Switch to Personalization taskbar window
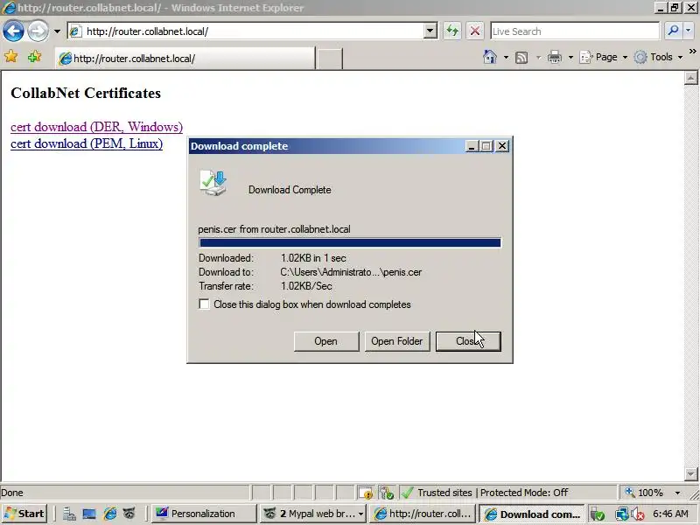This screenshot has width=700, height=525. (x=205, y=514)
